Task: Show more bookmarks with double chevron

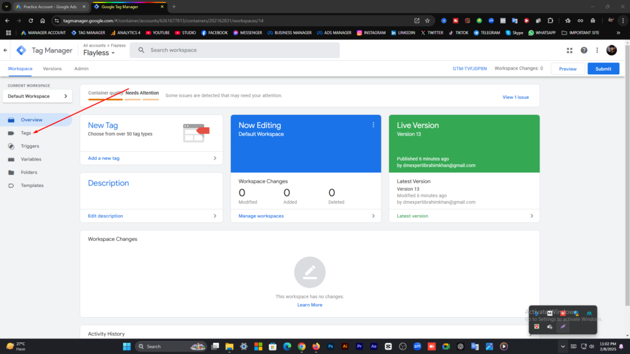Action: coord(618,33)
